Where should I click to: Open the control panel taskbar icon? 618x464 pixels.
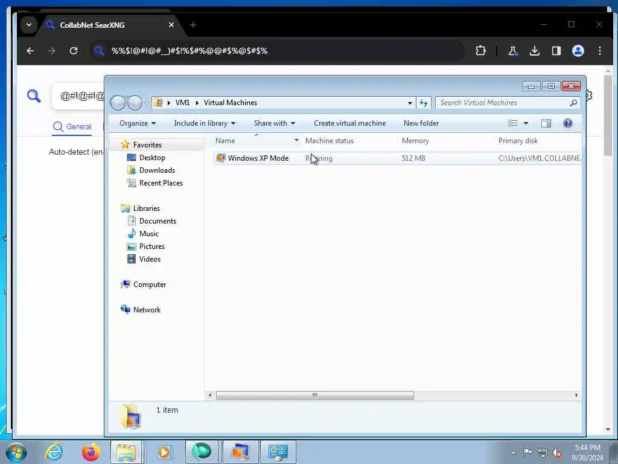tap(278, 452)
